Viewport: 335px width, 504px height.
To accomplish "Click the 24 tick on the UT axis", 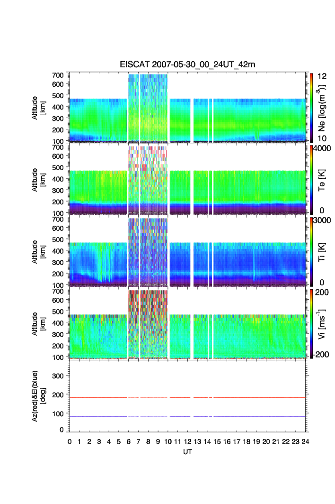I will (305, 441).
